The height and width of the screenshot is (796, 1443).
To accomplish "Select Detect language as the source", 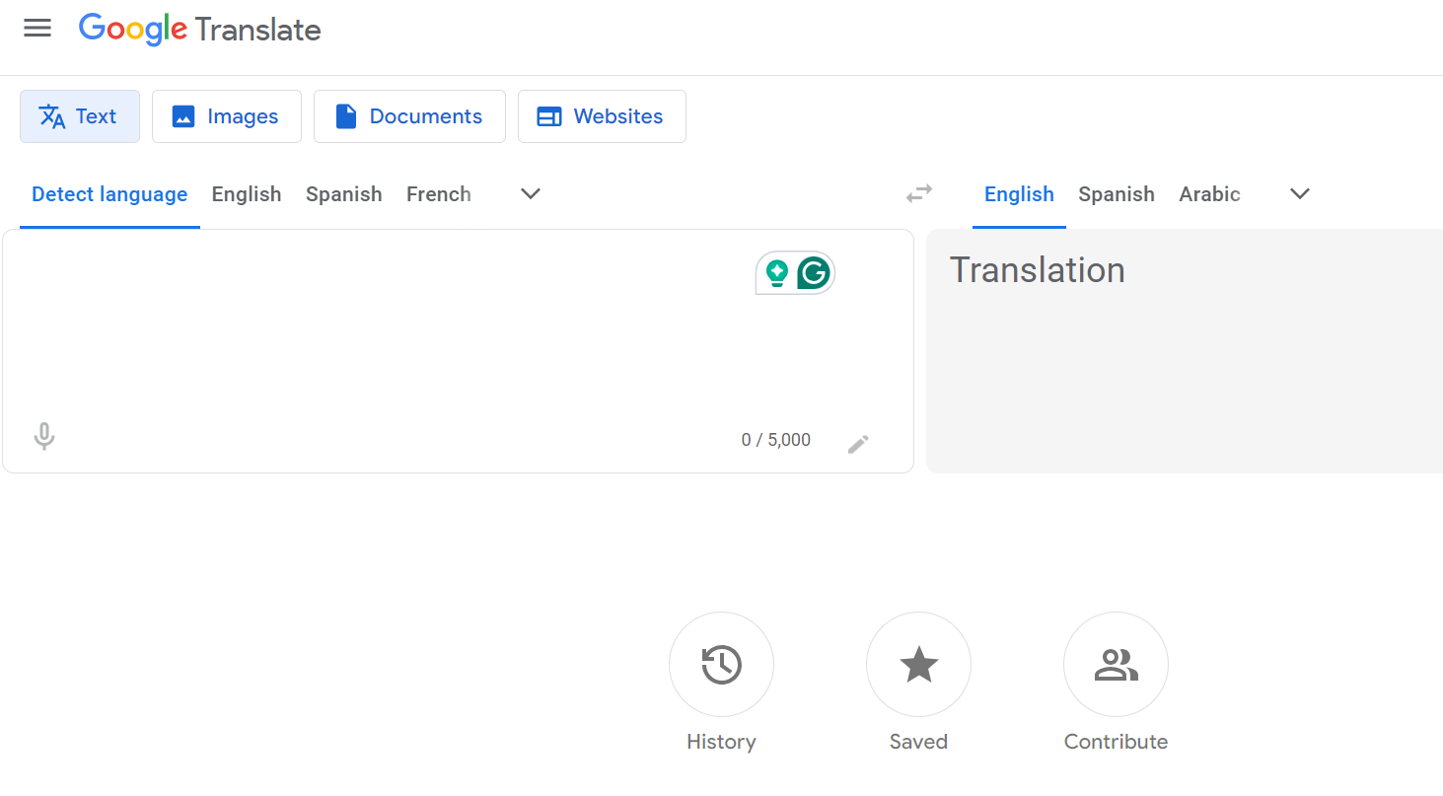I will (108, 193).
